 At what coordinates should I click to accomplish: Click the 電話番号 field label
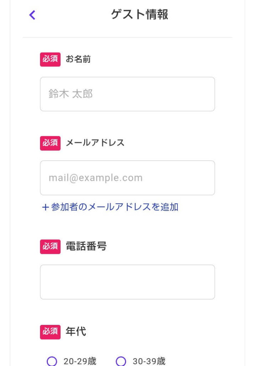pos(86,246)
